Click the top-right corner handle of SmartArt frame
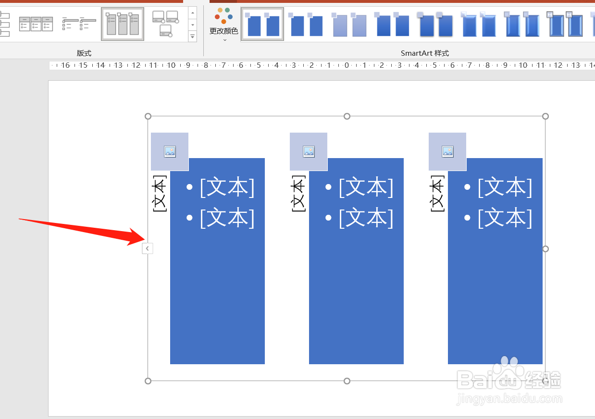 (545, 116)
